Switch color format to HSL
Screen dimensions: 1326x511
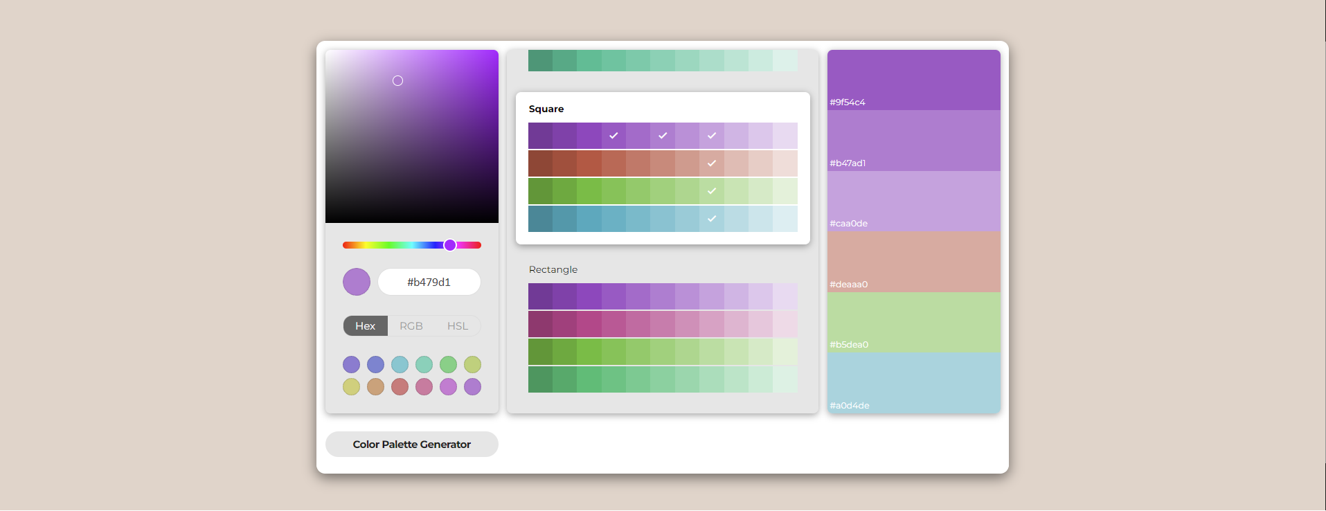point(458,326)
